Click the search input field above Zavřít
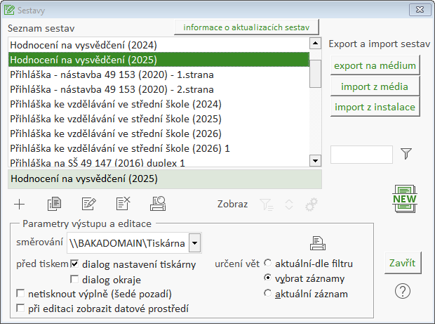The width and height of the screenshot is (435, 324). 361,155
